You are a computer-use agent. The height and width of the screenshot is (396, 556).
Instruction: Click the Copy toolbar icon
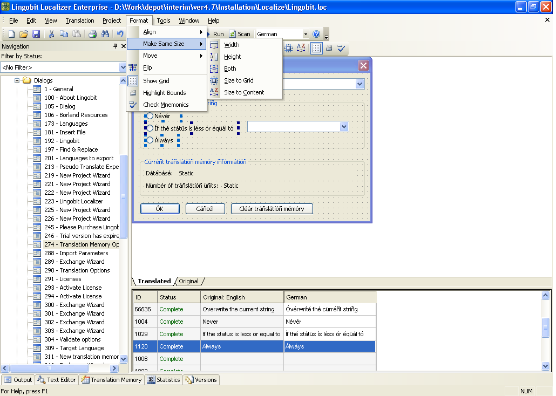click(x=64, y=34)
